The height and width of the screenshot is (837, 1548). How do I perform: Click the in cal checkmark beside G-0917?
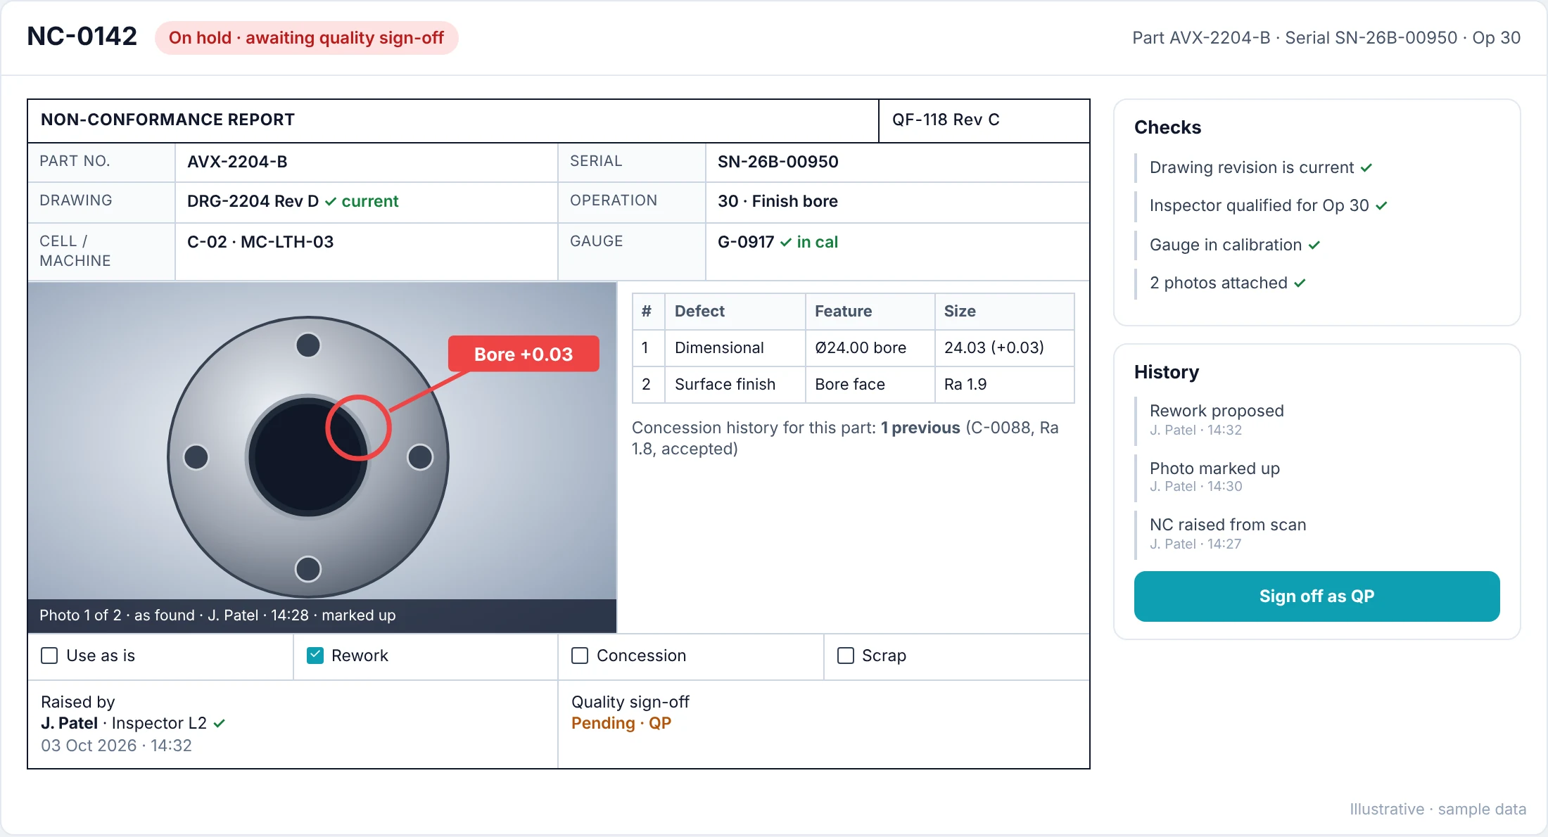click(786, 243)
